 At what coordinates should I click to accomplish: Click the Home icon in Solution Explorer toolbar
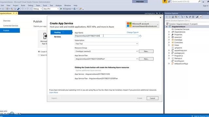[173, 17]
